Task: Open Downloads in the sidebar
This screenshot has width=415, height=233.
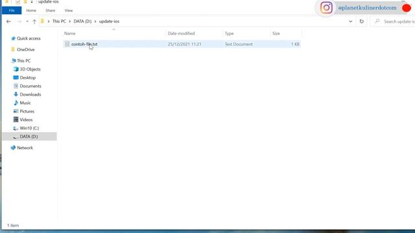Action: [30, 94]
